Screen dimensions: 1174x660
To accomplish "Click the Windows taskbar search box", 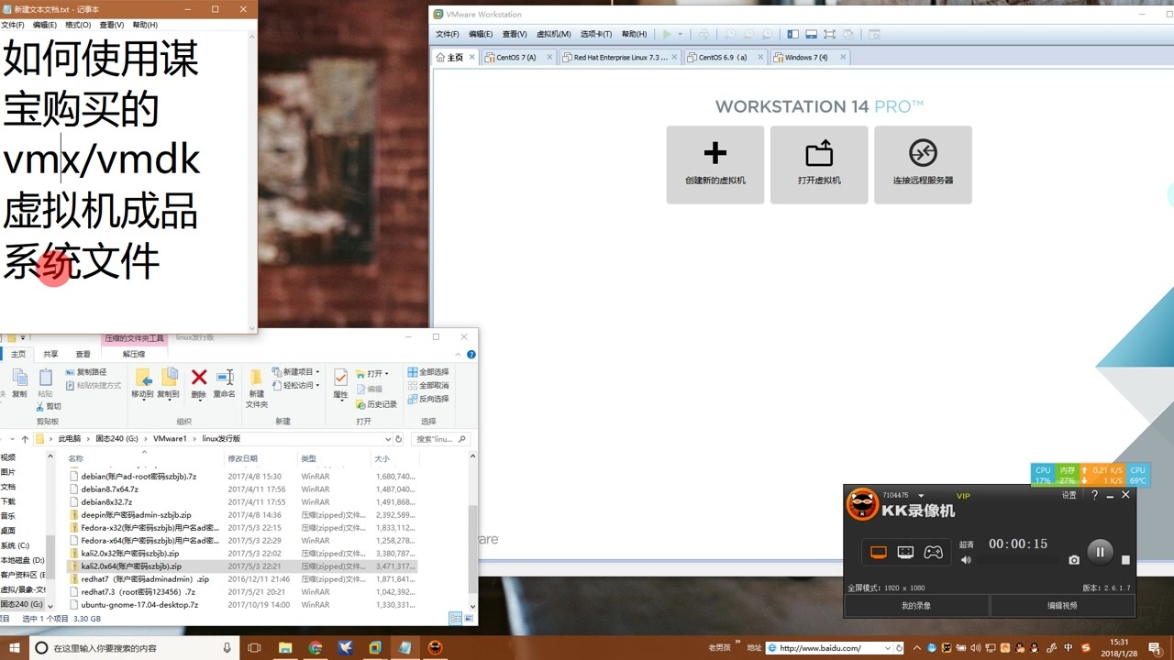I will (134, 648).
